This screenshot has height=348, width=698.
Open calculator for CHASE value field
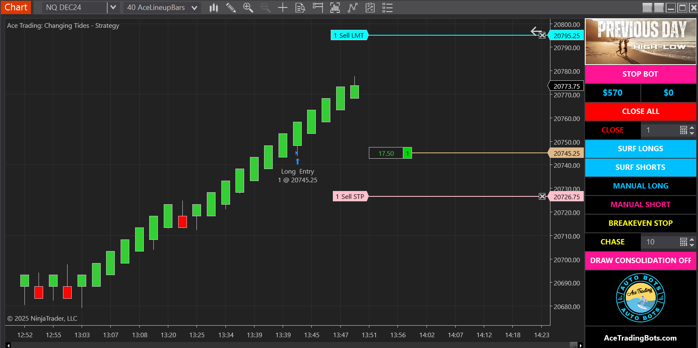tap(683, 242)
